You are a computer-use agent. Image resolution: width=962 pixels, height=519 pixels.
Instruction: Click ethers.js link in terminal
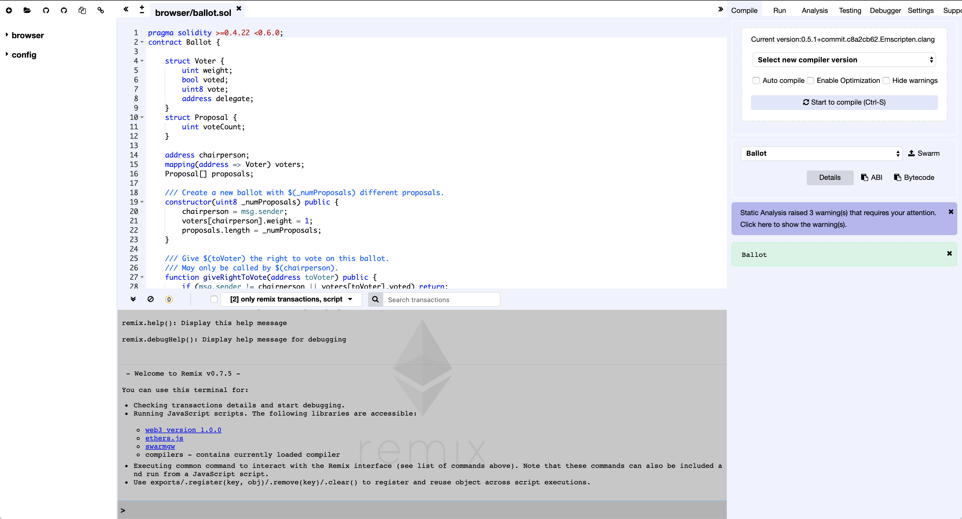coord(164,438)
